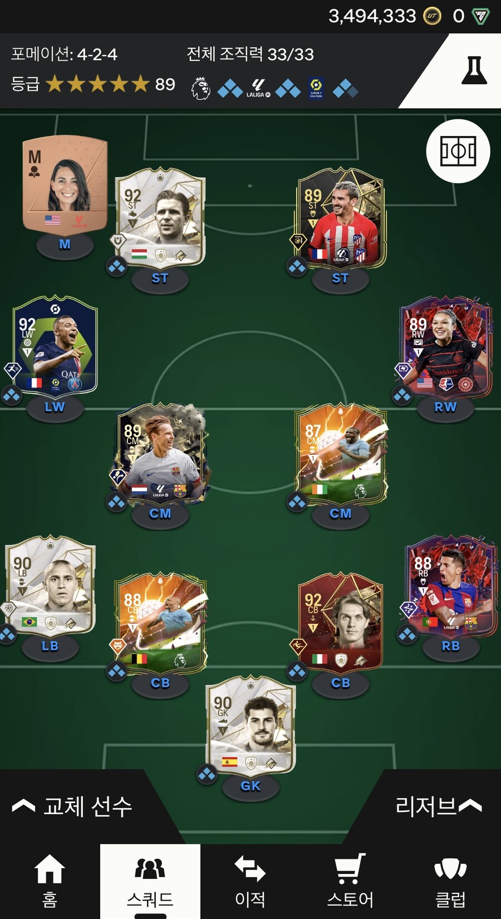This screenshot has height=919, width=501.
Task: Click the green points shield icon
Action: coord(480,16)
